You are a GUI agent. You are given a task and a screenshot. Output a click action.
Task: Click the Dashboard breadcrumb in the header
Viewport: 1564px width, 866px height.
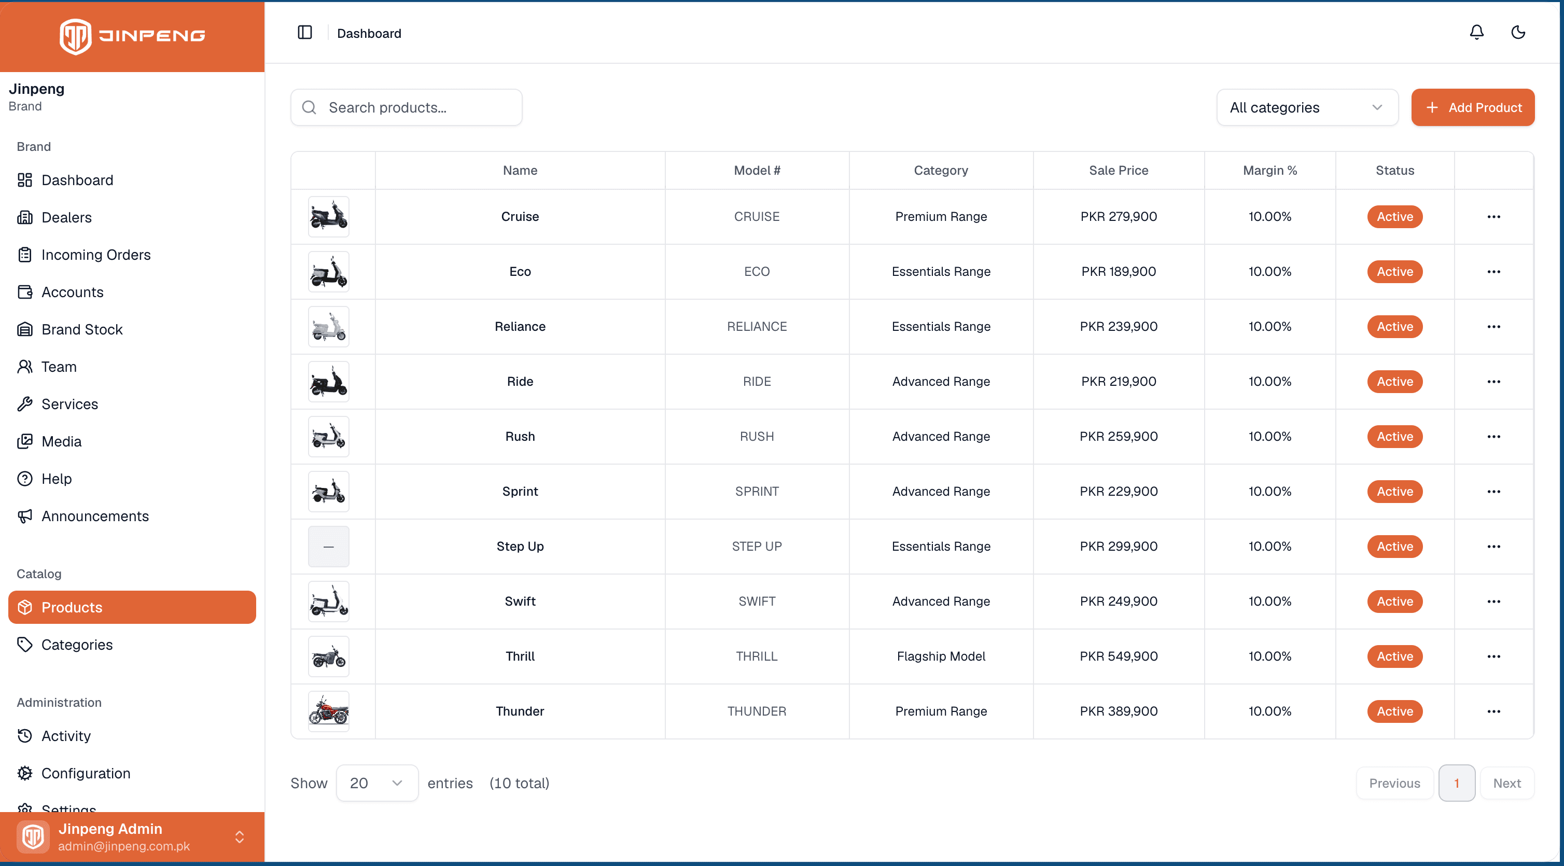(369, 33)
